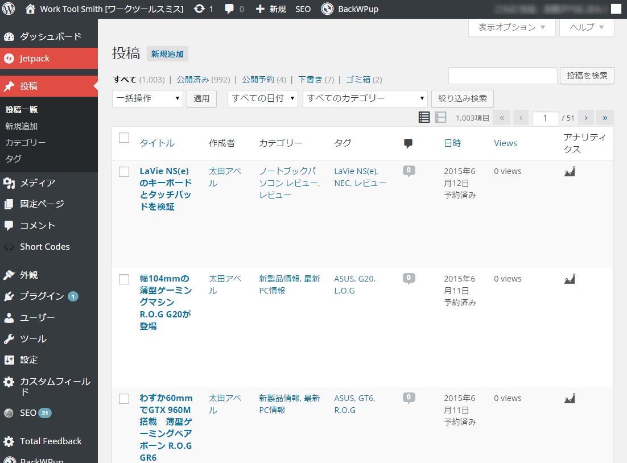Open the site home icon Work Tool Smith
Viewport: 627px width, 463px height.
point(30,9)
